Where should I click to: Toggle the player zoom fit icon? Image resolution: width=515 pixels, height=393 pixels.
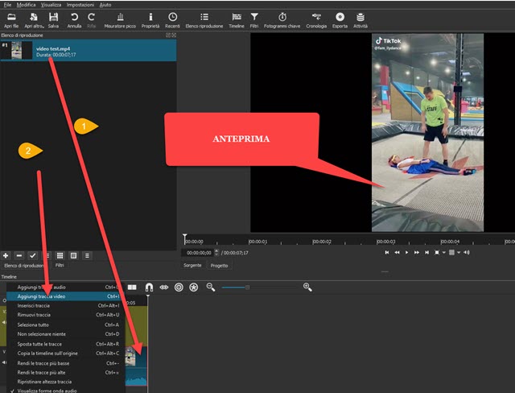(x=437, y=252)
